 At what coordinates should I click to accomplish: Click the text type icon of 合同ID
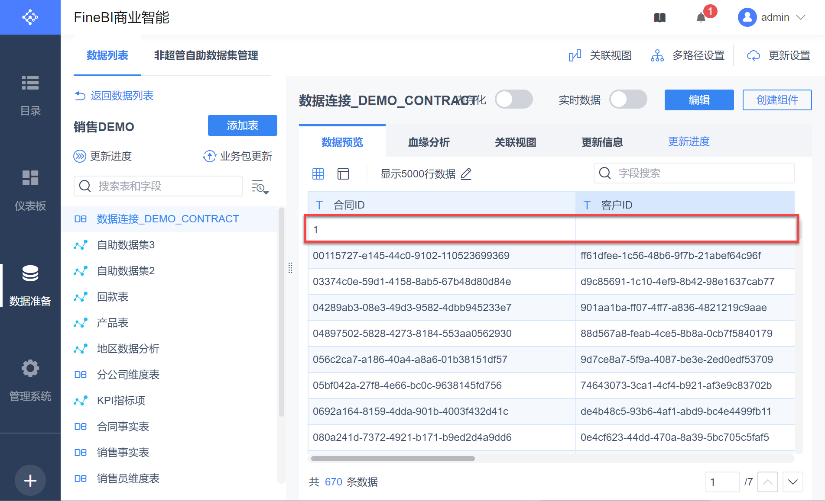(319, 205)
